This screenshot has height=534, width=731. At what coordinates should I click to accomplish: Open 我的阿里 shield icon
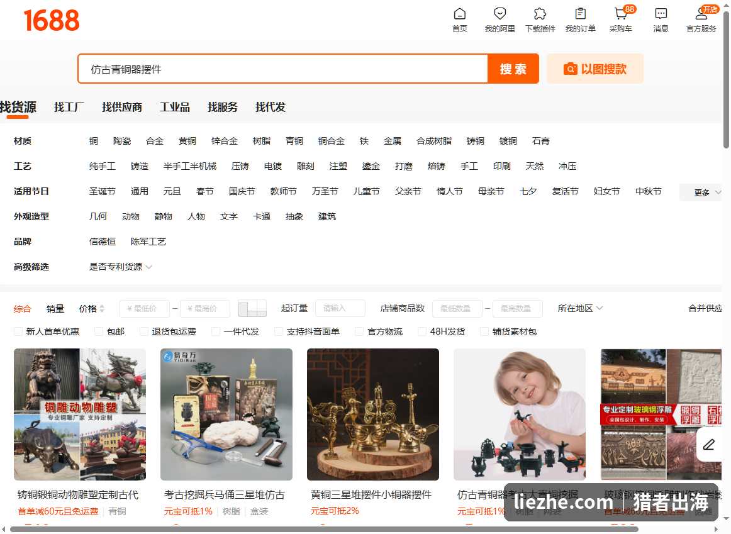coord(499,14)
